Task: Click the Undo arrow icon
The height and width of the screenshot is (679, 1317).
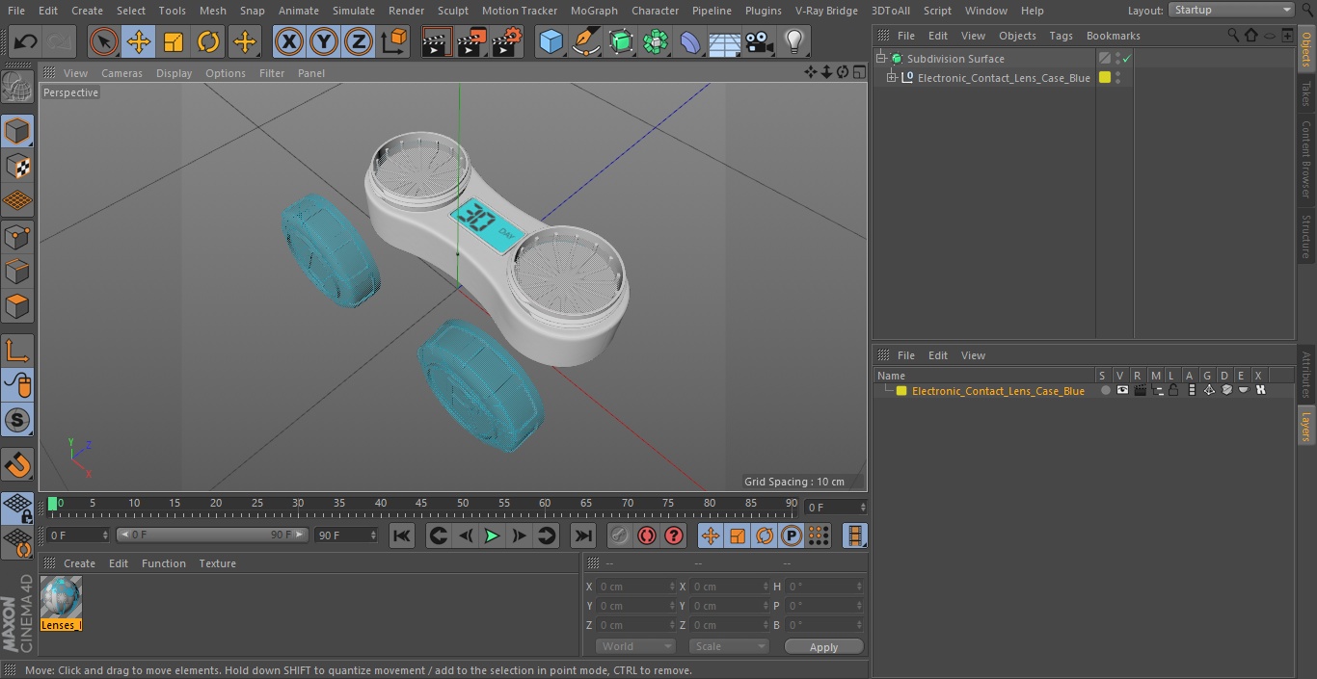Action: point(25,42)
